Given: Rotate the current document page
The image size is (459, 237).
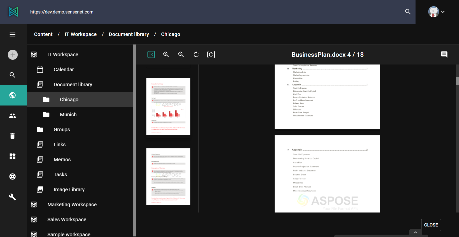Looking at the screenshot, I should (196, 54).
